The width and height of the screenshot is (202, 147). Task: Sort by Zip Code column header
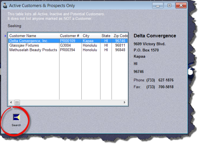(120, 36)
